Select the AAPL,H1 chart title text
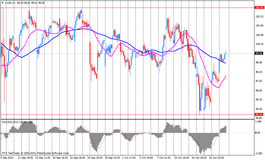The image size is (265, 160). tap(10, 2)
